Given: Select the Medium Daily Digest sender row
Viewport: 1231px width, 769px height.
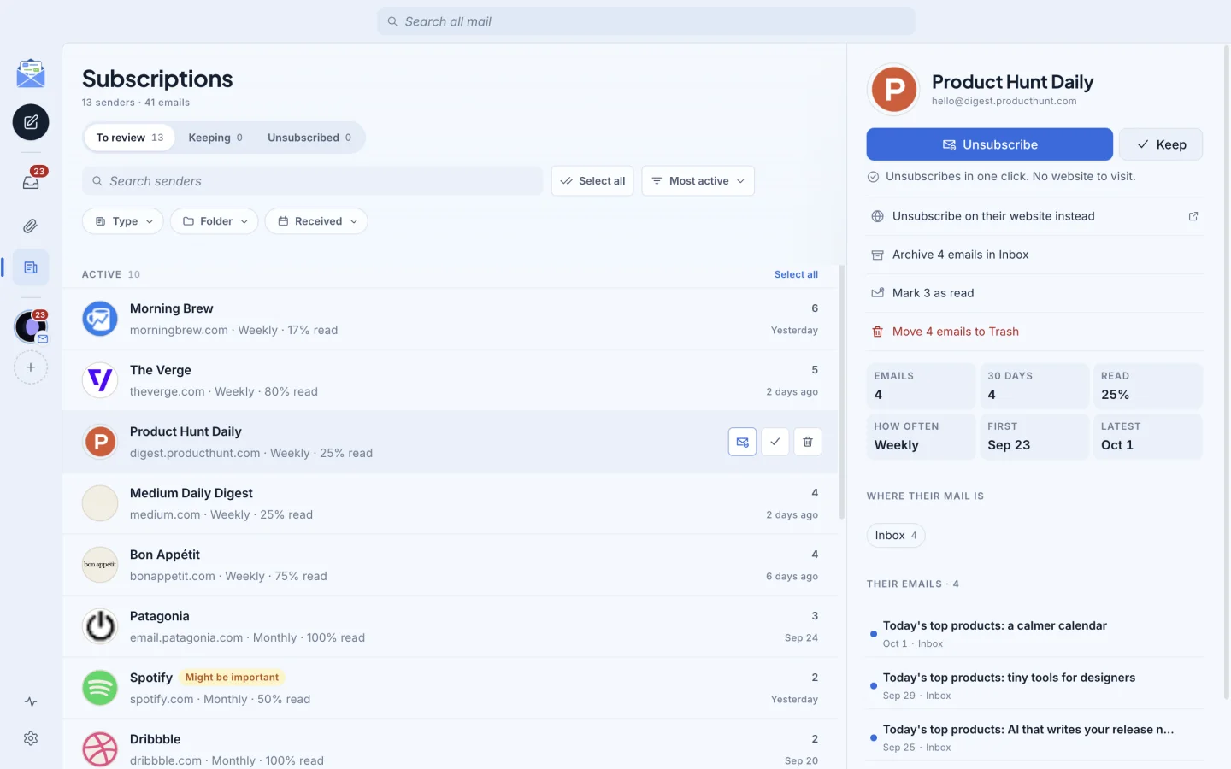Looking at the screenshot, I should pos(451,503).
